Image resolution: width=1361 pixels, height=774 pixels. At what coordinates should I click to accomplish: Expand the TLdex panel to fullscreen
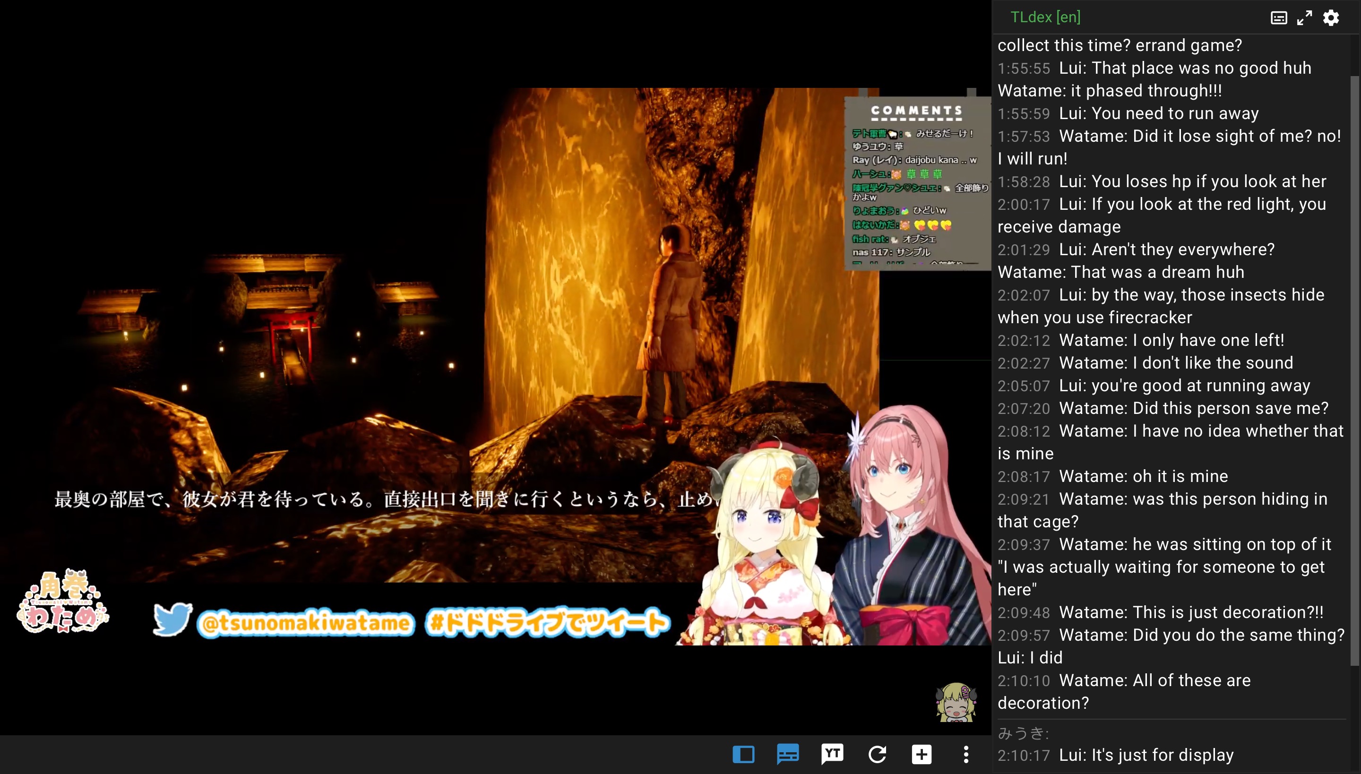tap(1305, 17)
